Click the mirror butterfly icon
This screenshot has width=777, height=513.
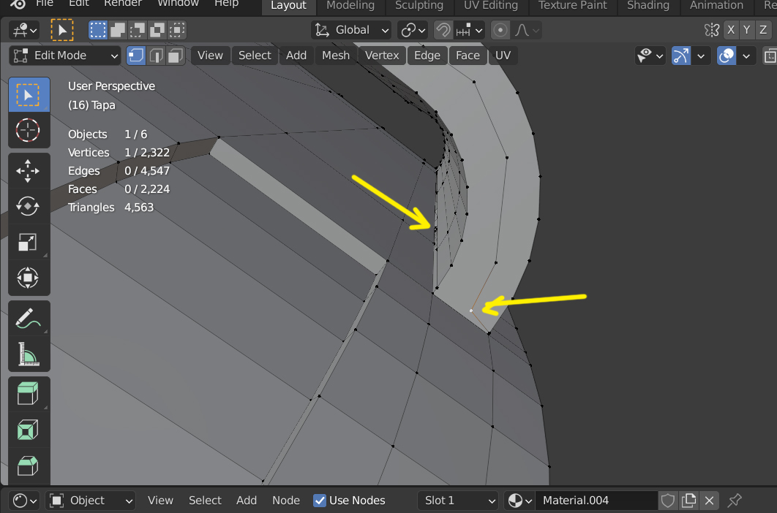pos(712,30)
